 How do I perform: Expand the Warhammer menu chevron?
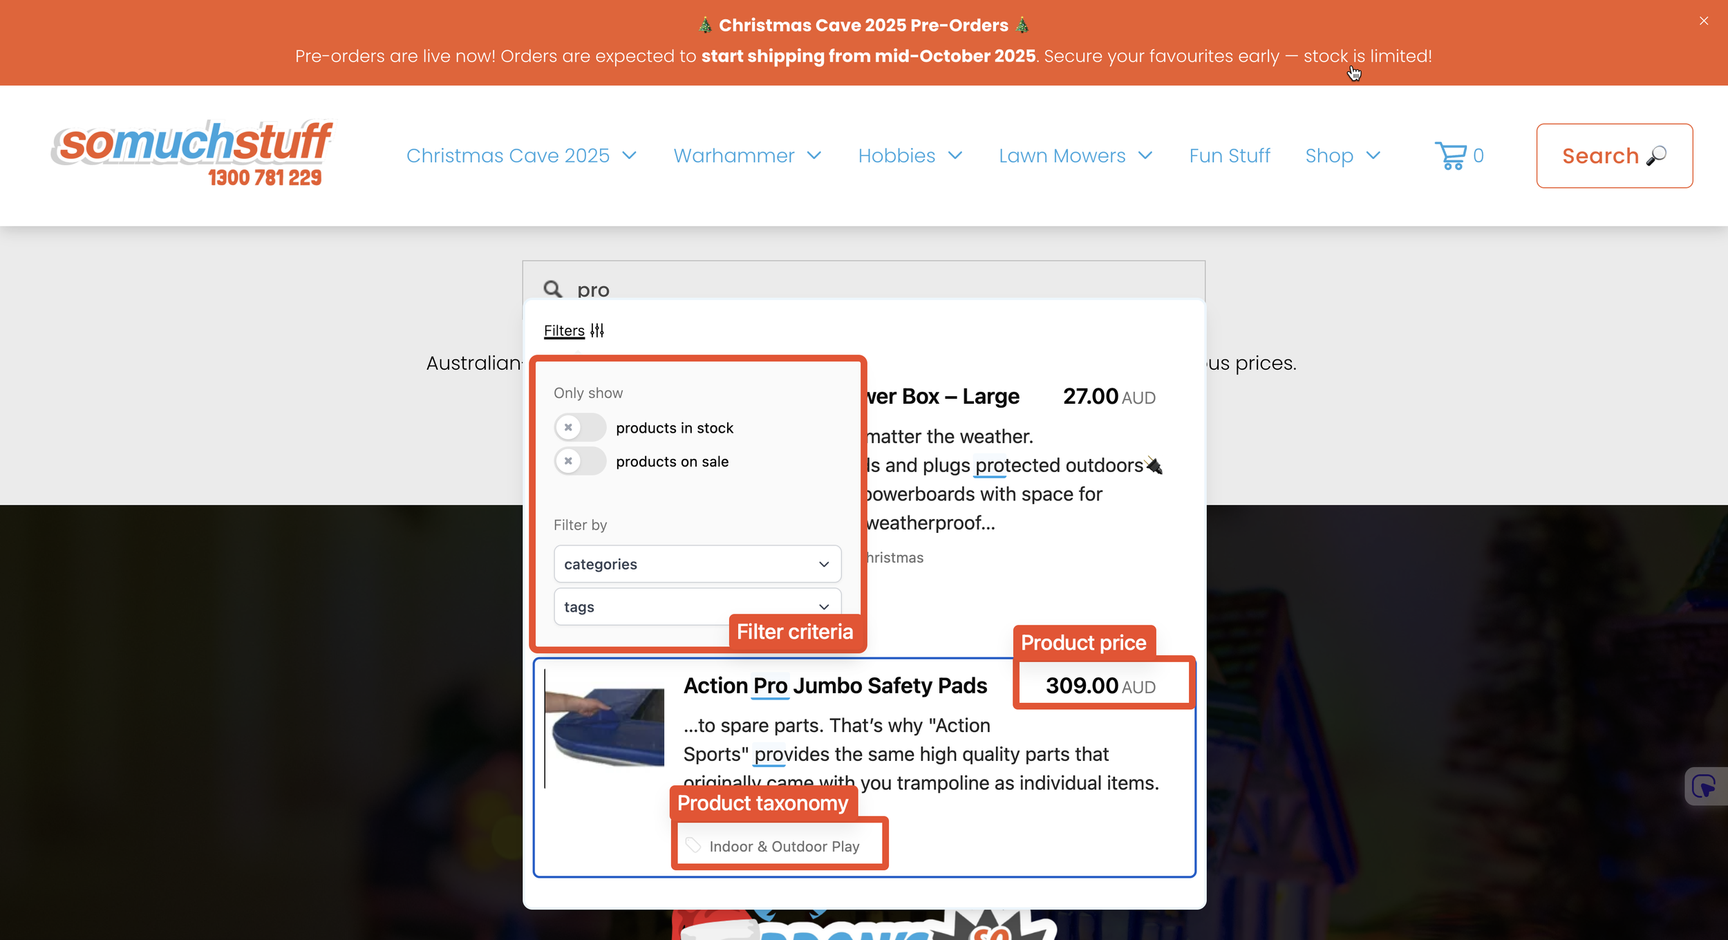pos(814,156)
